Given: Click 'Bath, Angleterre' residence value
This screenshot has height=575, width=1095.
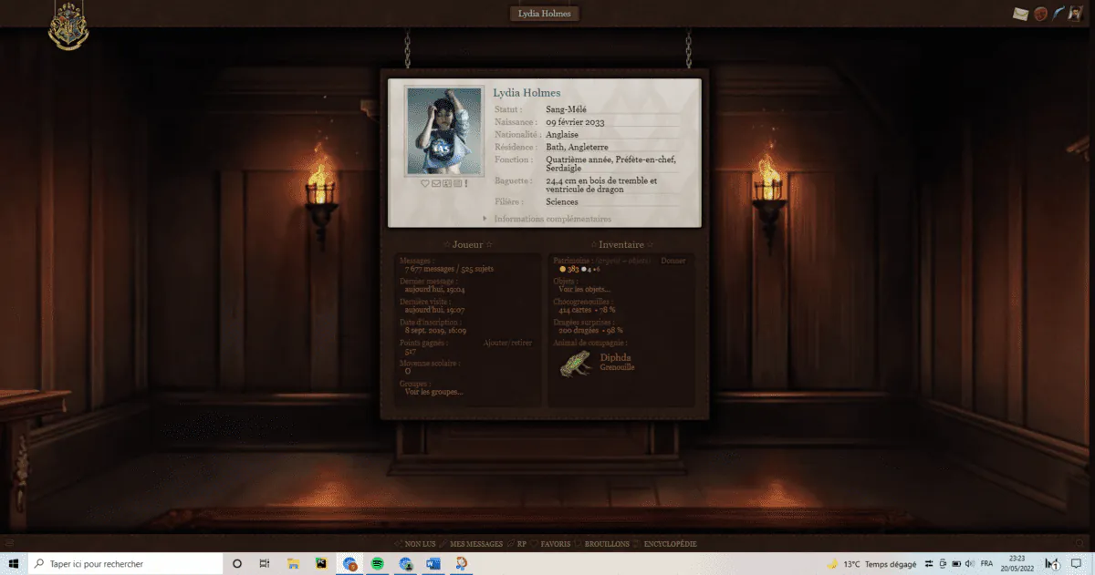Looking at the screenshot, I should (577, 147).
